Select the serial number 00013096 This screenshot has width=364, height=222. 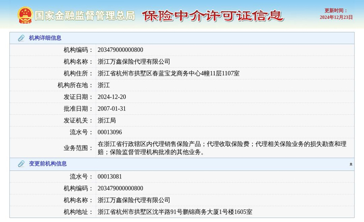tap(110, 132)
